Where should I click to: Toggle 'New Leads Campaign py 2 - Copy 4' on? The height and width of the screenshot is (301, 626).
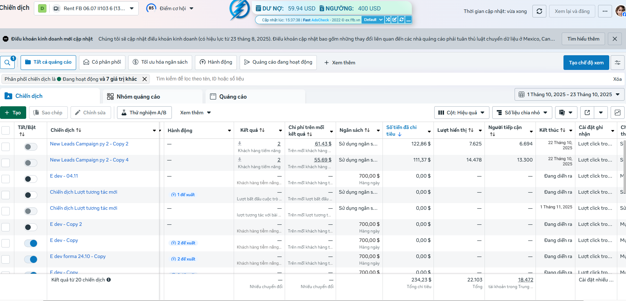pyautogui.click(x=31, y=163)
